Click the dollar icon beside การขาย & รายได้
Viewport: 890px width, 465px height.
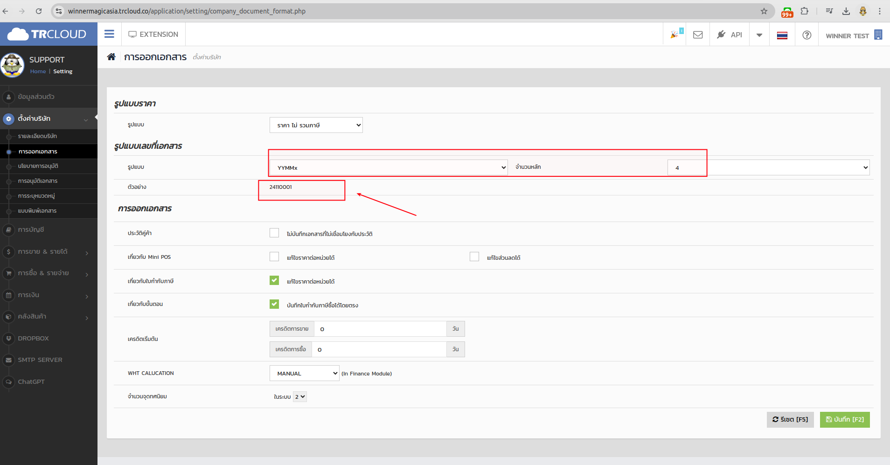[8, 252]
